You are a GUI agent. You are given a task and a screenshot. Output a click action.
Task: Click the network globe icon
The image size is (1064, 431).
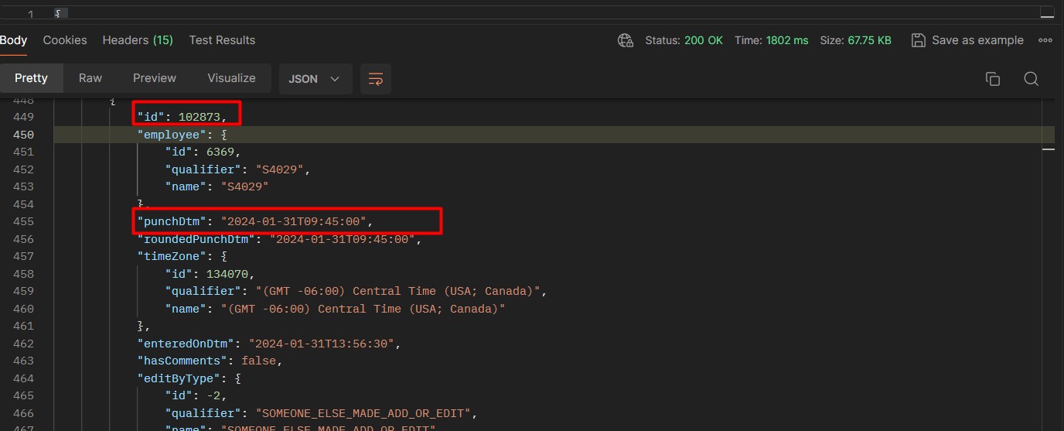pos(625,40)
